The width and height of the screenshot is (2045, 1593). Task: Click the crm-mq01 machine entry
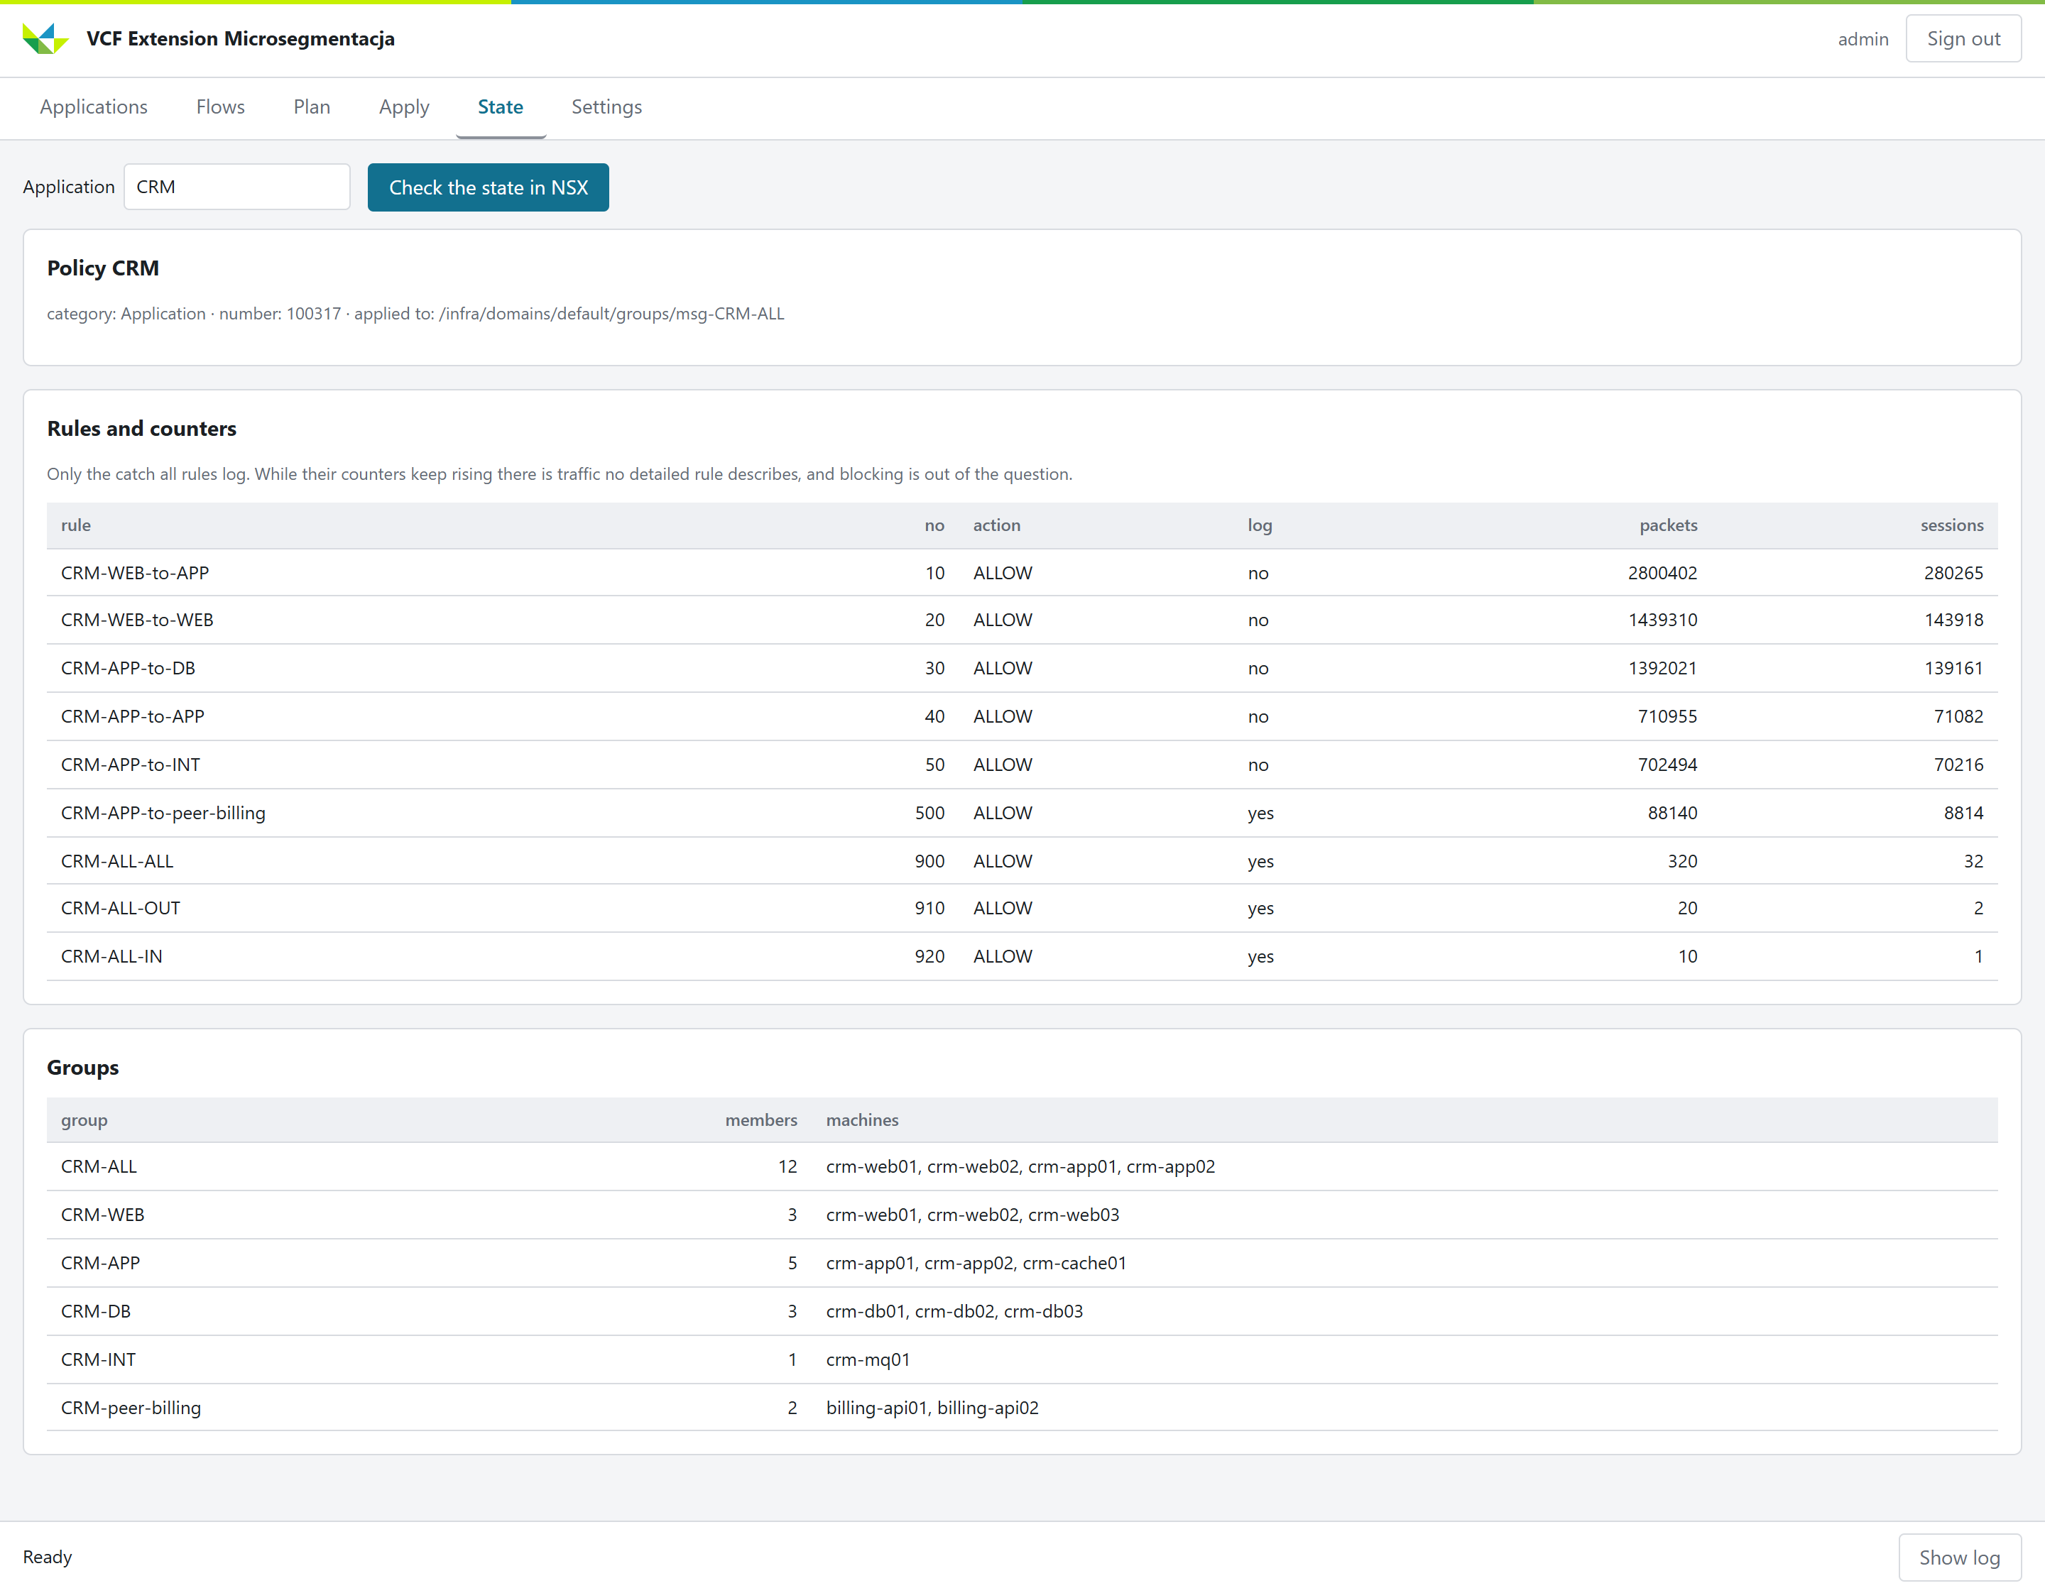tap(867, 1360)
